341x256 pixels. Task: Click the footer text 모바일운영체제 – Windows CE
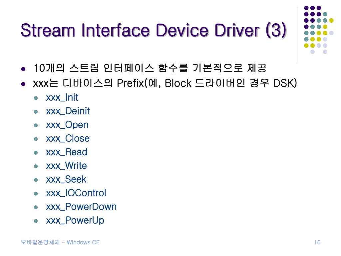(60, 242)
